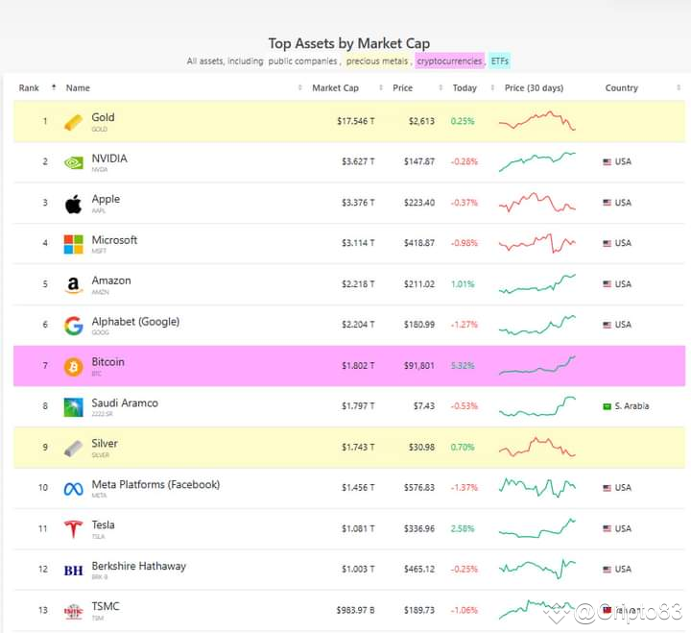Sort by the Market Cap column header

tap(335, 87)
